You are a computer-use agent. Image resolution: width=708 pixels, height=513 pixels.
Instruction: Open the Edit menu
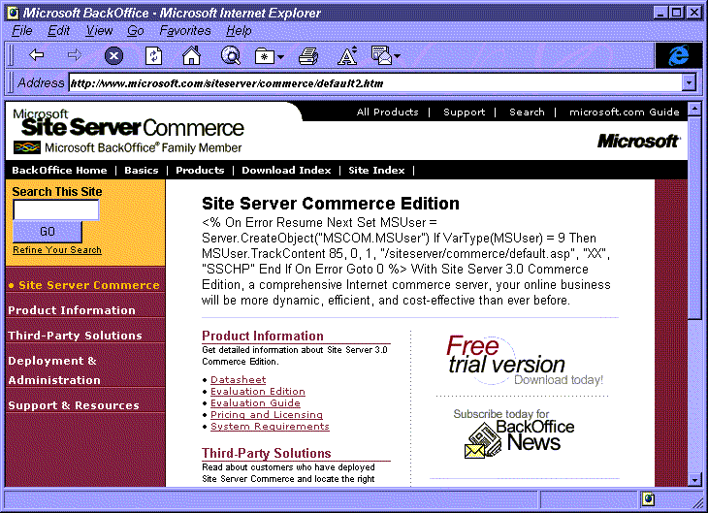(59, 31)
